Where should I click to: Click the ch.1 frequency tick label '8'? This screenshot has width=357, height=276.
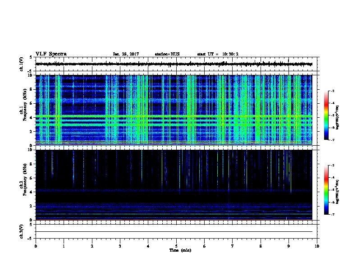point(32,89)
